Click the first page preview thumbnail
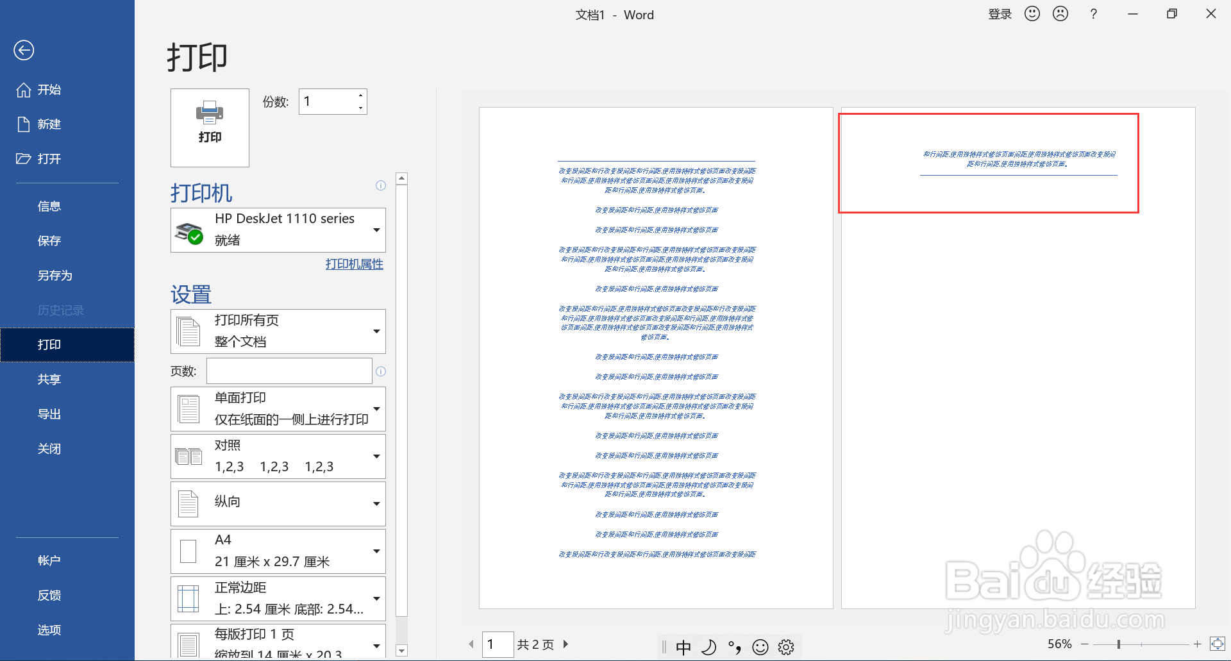This screenshot has width=1231, height=661. (656, 358)
